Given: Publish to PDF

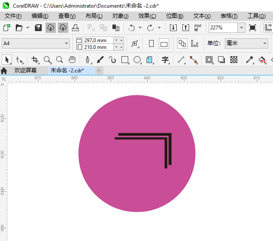Looking at the screenshot, I should coord(198,28).
